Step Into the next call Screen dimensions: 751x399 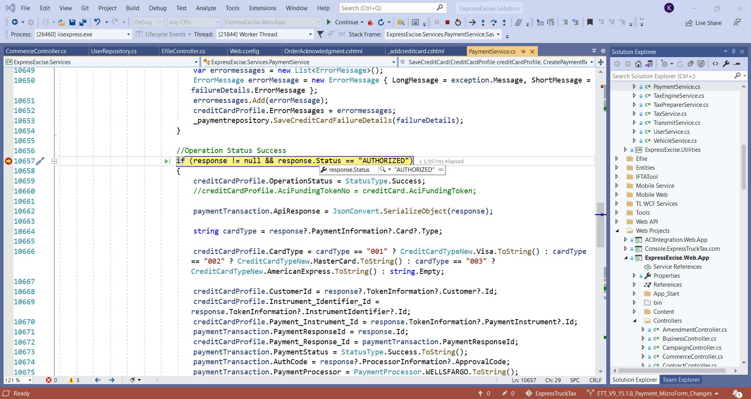tap(483, 22)
